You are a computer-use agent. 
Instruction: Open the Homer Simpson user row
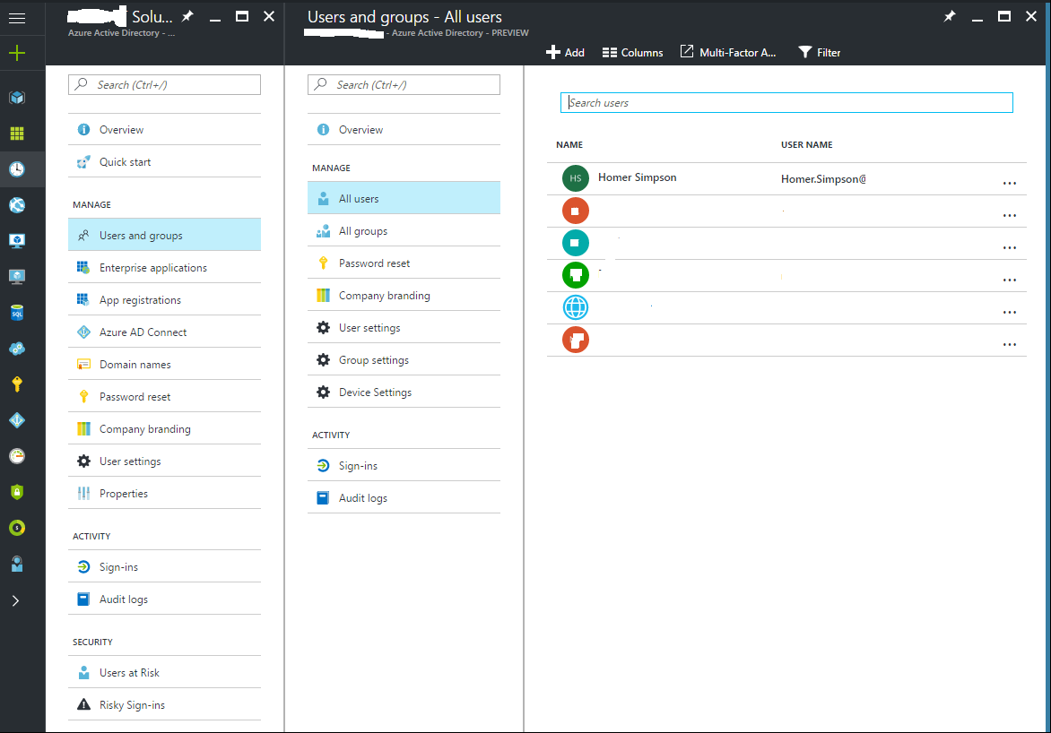pyautogui.click(x=786, y=179)
